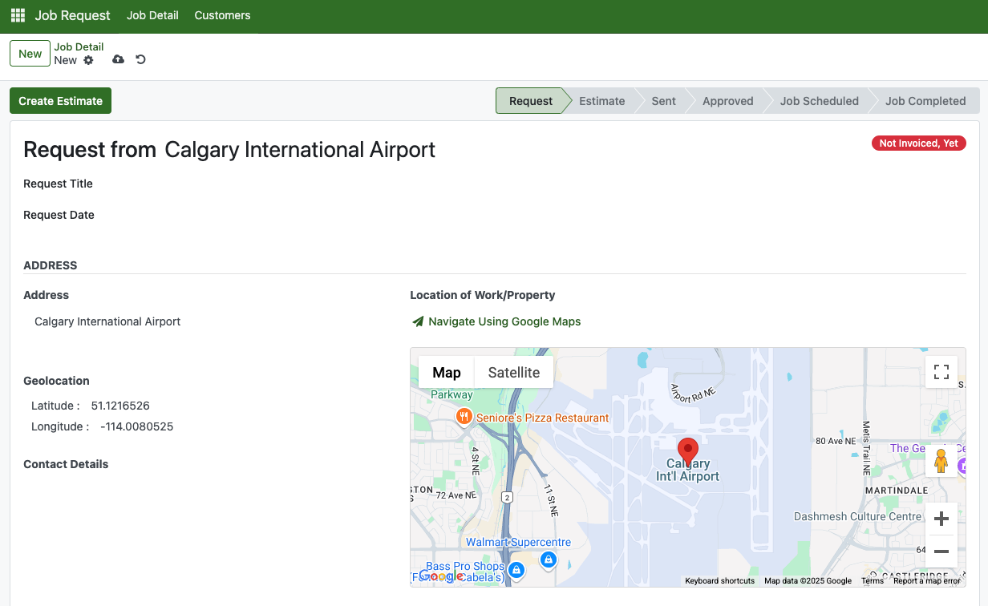988x606 pixels.
Task: Click Navigate Using Google Maps link
Action: 504,321
